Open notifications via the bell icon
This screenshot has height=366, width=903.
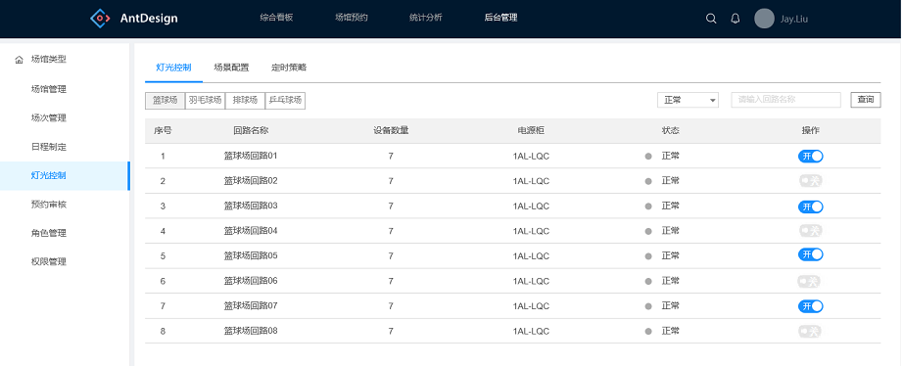click(736, 19)
